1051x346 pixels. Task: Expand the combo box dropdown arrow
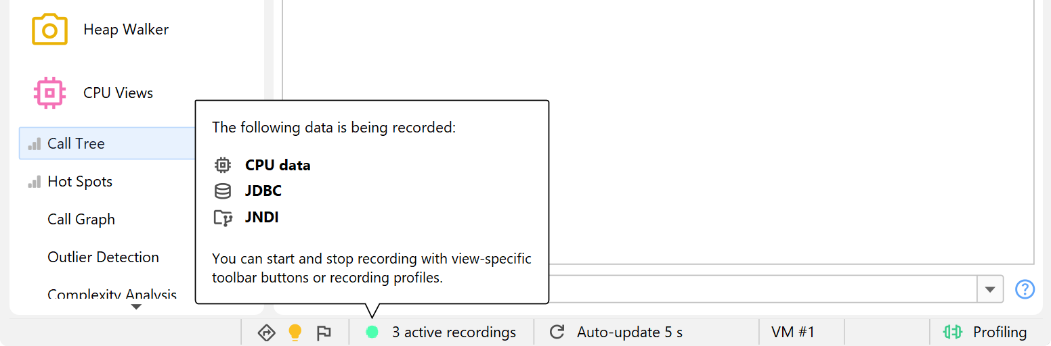(x=990, y=289)
